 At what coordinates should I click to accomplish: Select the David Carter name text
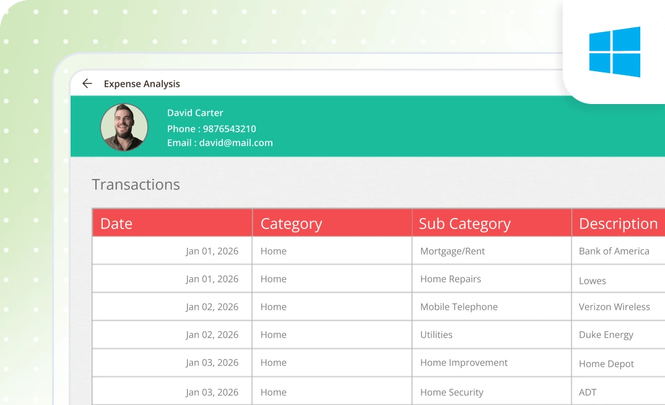pyautogui.click(x=195, y=113)
